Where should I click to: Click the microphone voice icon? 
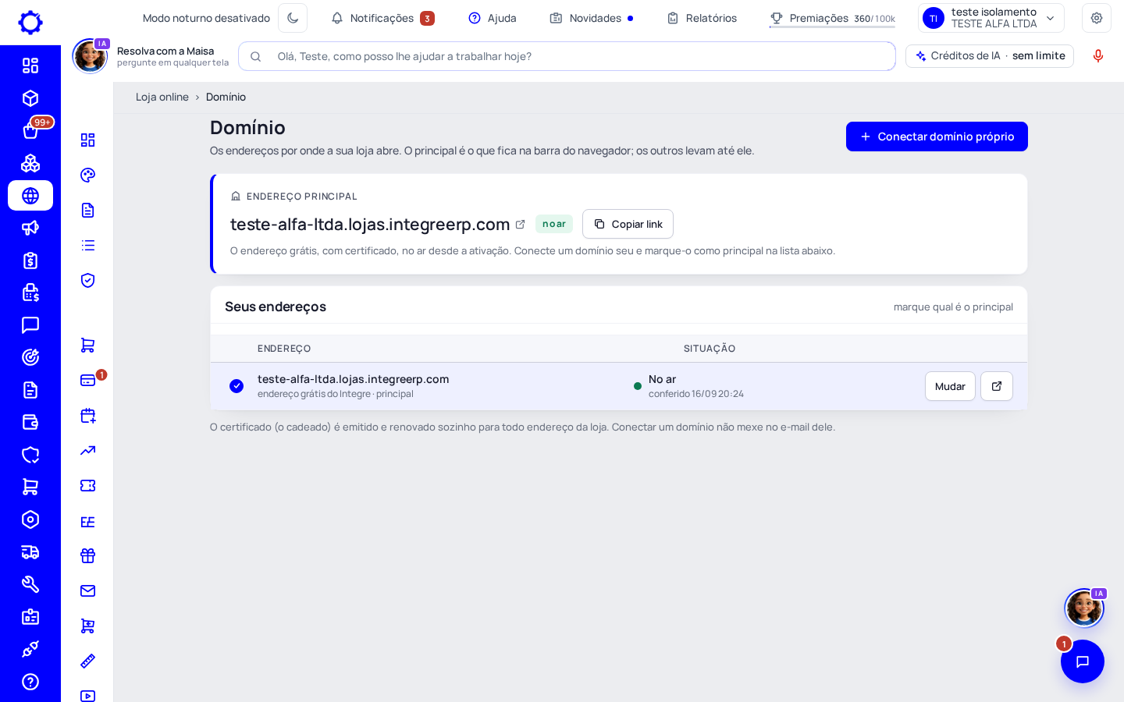(1098, 56)
